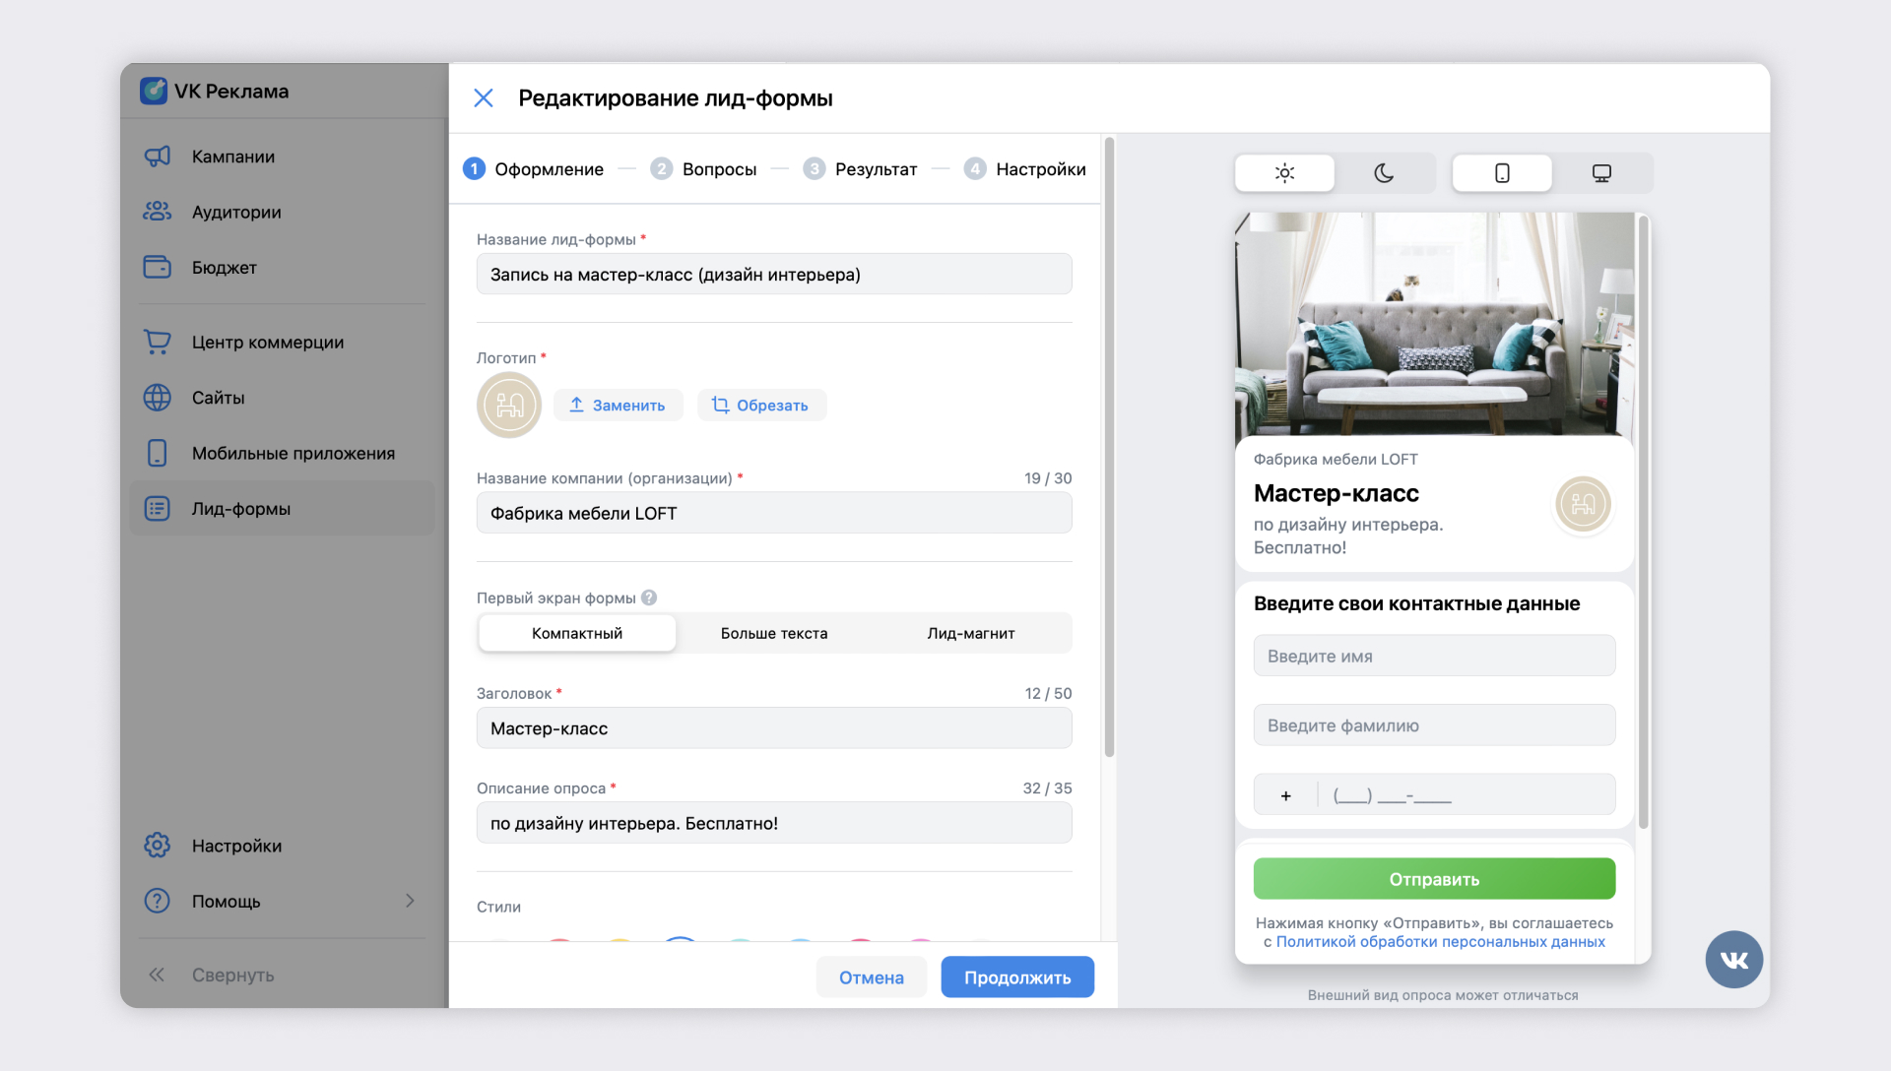The height and width of the screenshot is (1071, 1891).
Task: Click the round logo in the phone preview
Action: pos(1583,504)
